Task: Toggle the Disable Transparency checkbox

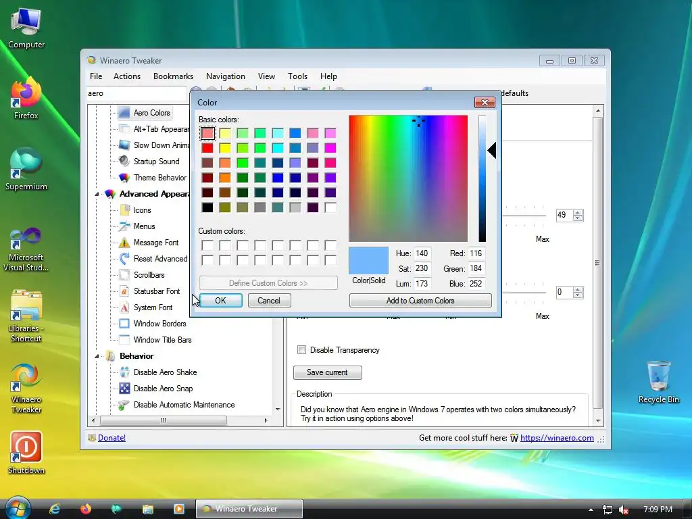Action: [x=302, y=350]
